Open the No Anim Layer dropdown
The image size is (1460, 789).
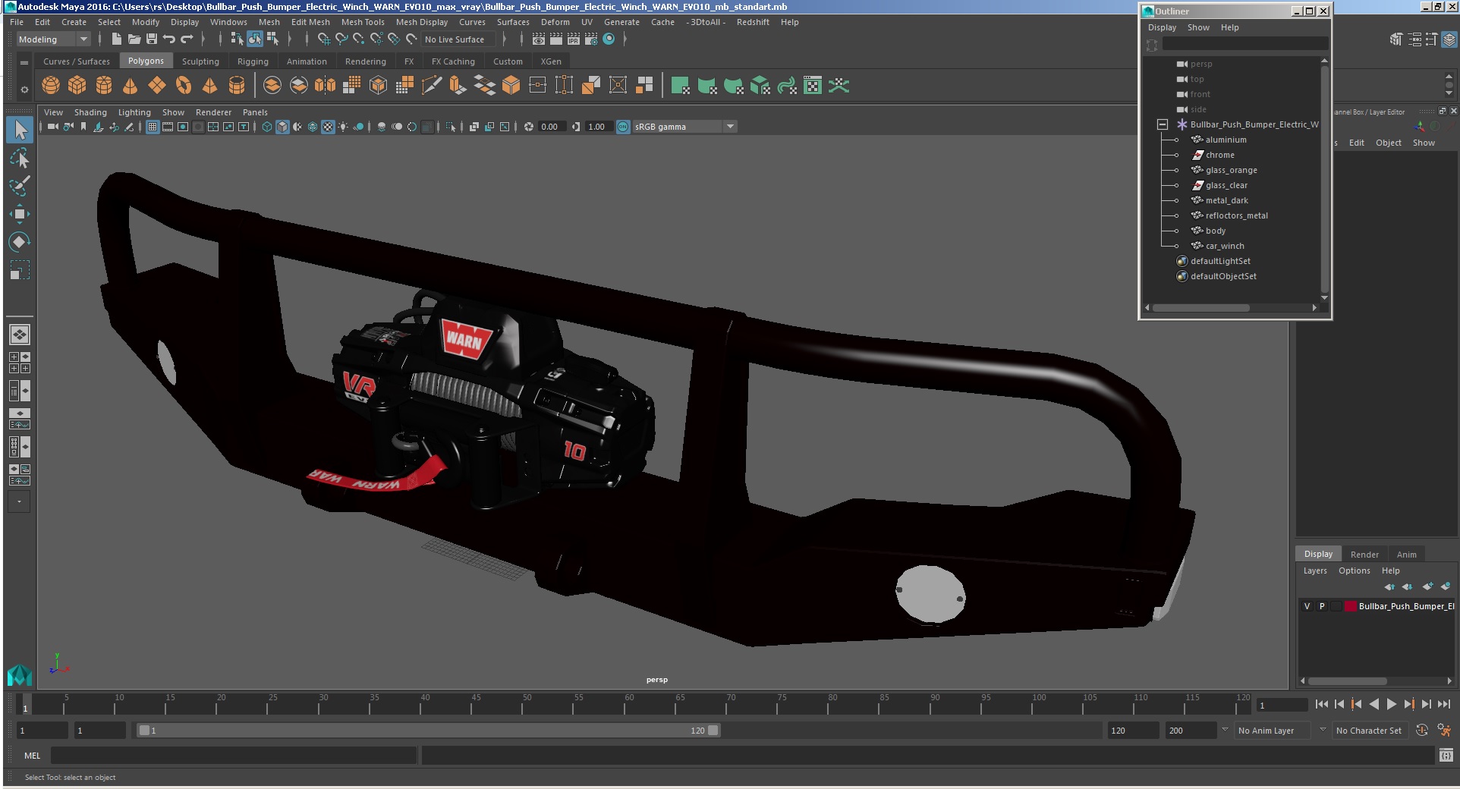tap(1273, 731)
